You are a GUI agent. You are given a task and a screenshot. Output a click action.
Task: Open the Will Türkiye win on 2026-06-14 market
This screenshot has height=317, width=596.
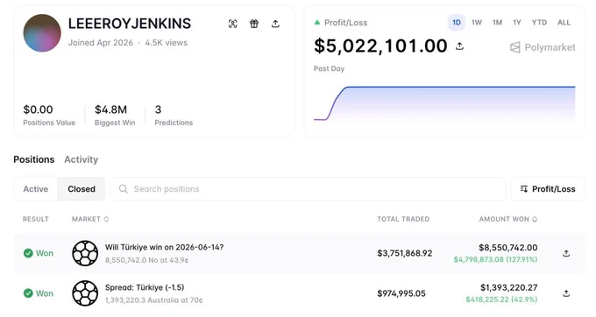pyautogui.click(x=164, y=247)
